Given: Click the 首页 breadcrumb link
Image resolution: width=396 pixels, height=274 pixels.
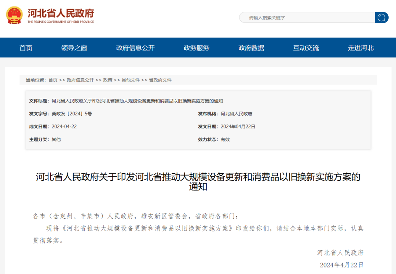Looking at the screenshot, I should pyautogui.click(x=53, y=80).
